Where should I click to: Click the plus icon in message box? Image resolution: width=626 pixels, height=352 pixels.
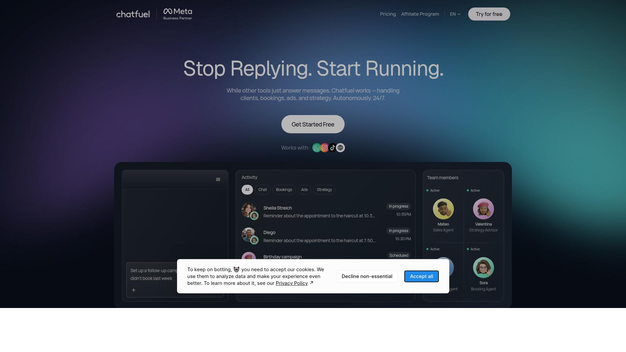click(x=134, y=290)
